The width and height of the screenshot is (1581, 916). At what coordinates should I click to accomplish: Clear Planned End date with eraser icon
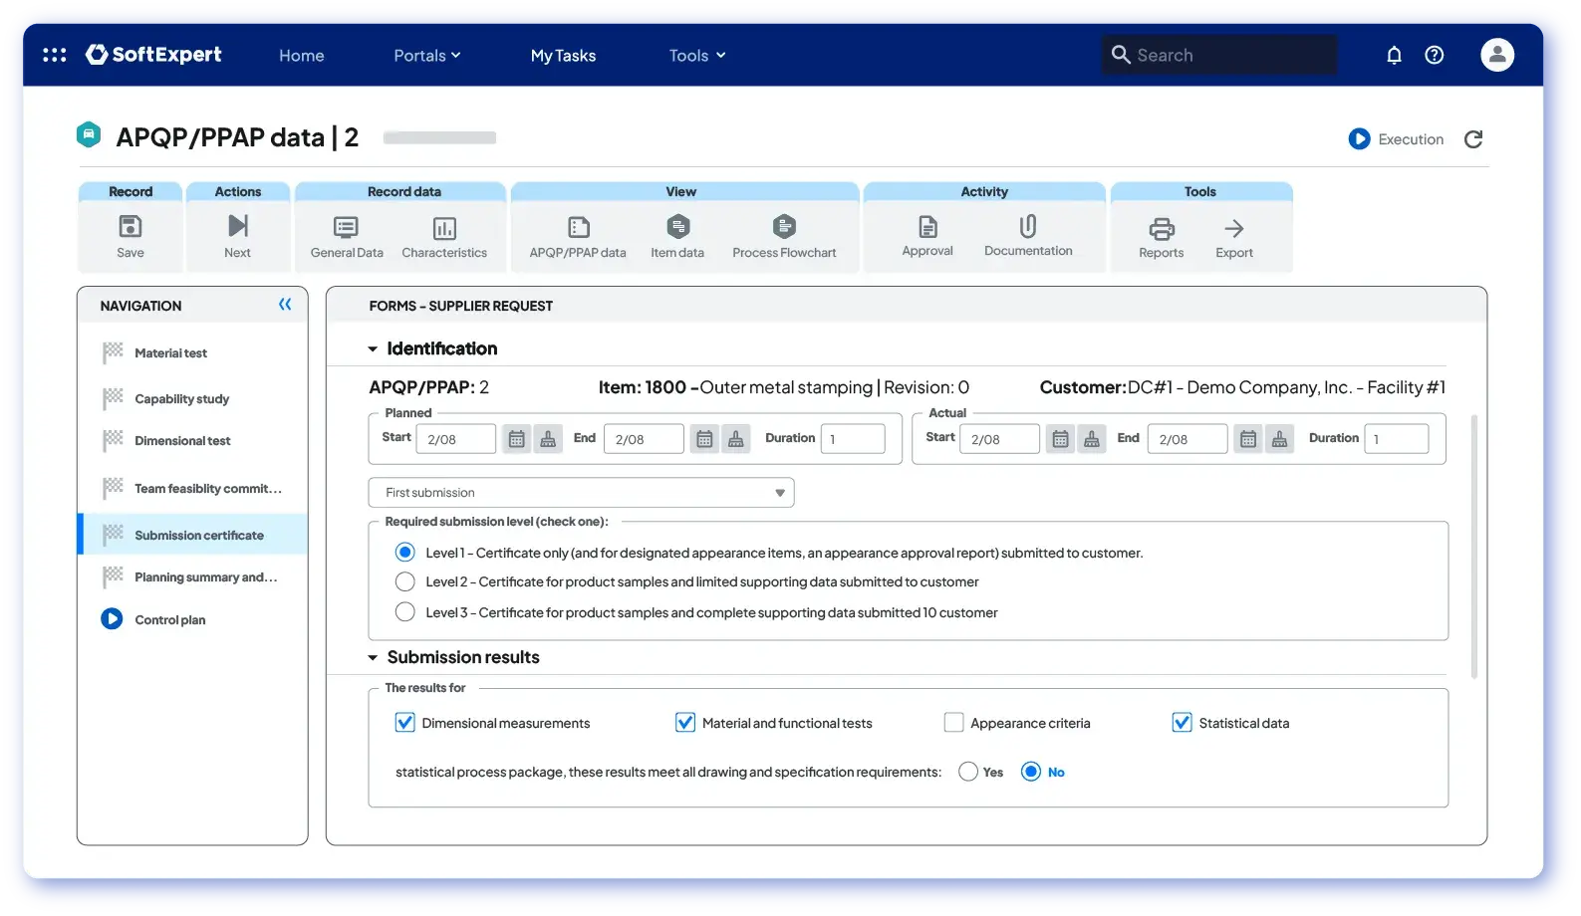pos(736,439)
